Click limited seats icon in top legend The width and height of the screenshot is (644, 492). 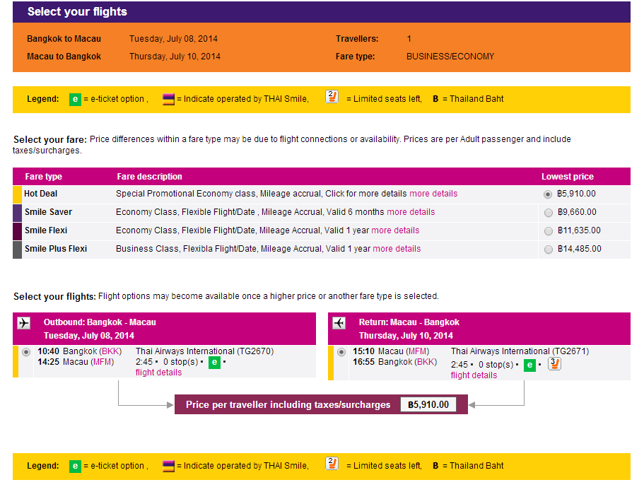332,97
